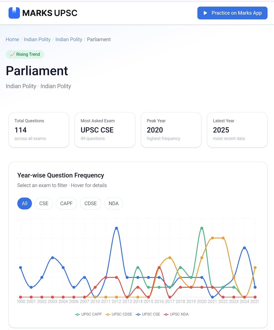274x330 pixels.
Task: Click the blue CSE peak point at 2012
Action: [x=117, y=228]
